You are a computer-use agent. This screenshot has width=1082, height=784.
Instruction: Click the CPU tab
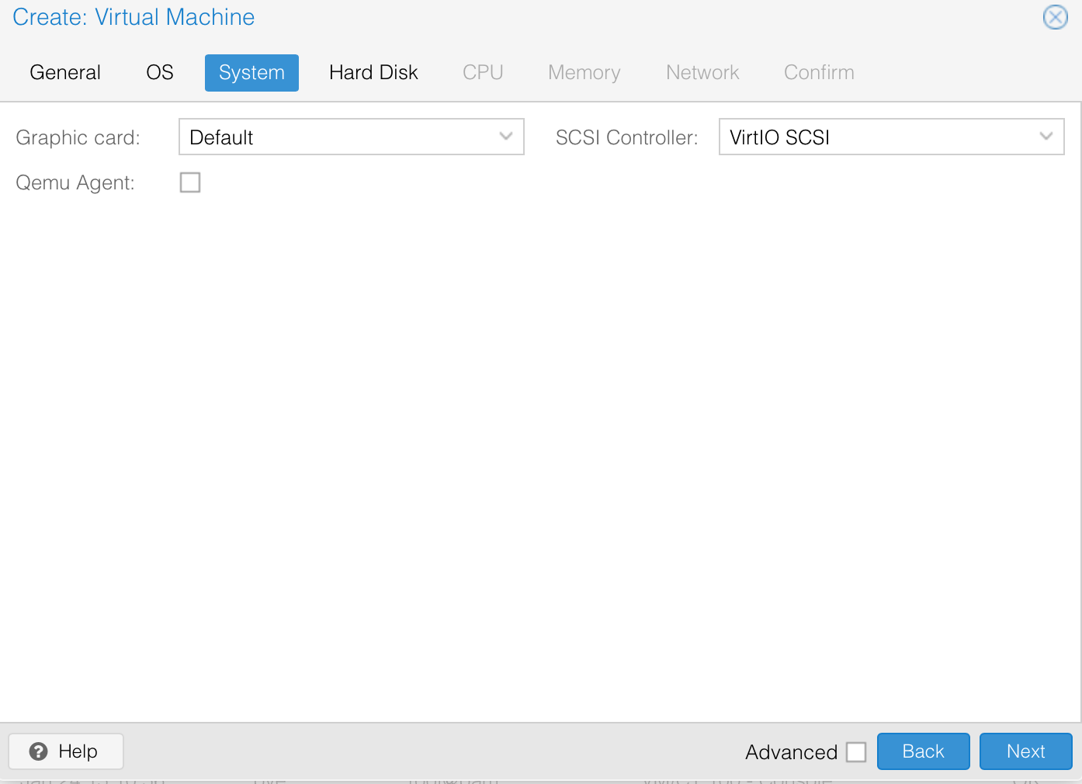point(483,73)
